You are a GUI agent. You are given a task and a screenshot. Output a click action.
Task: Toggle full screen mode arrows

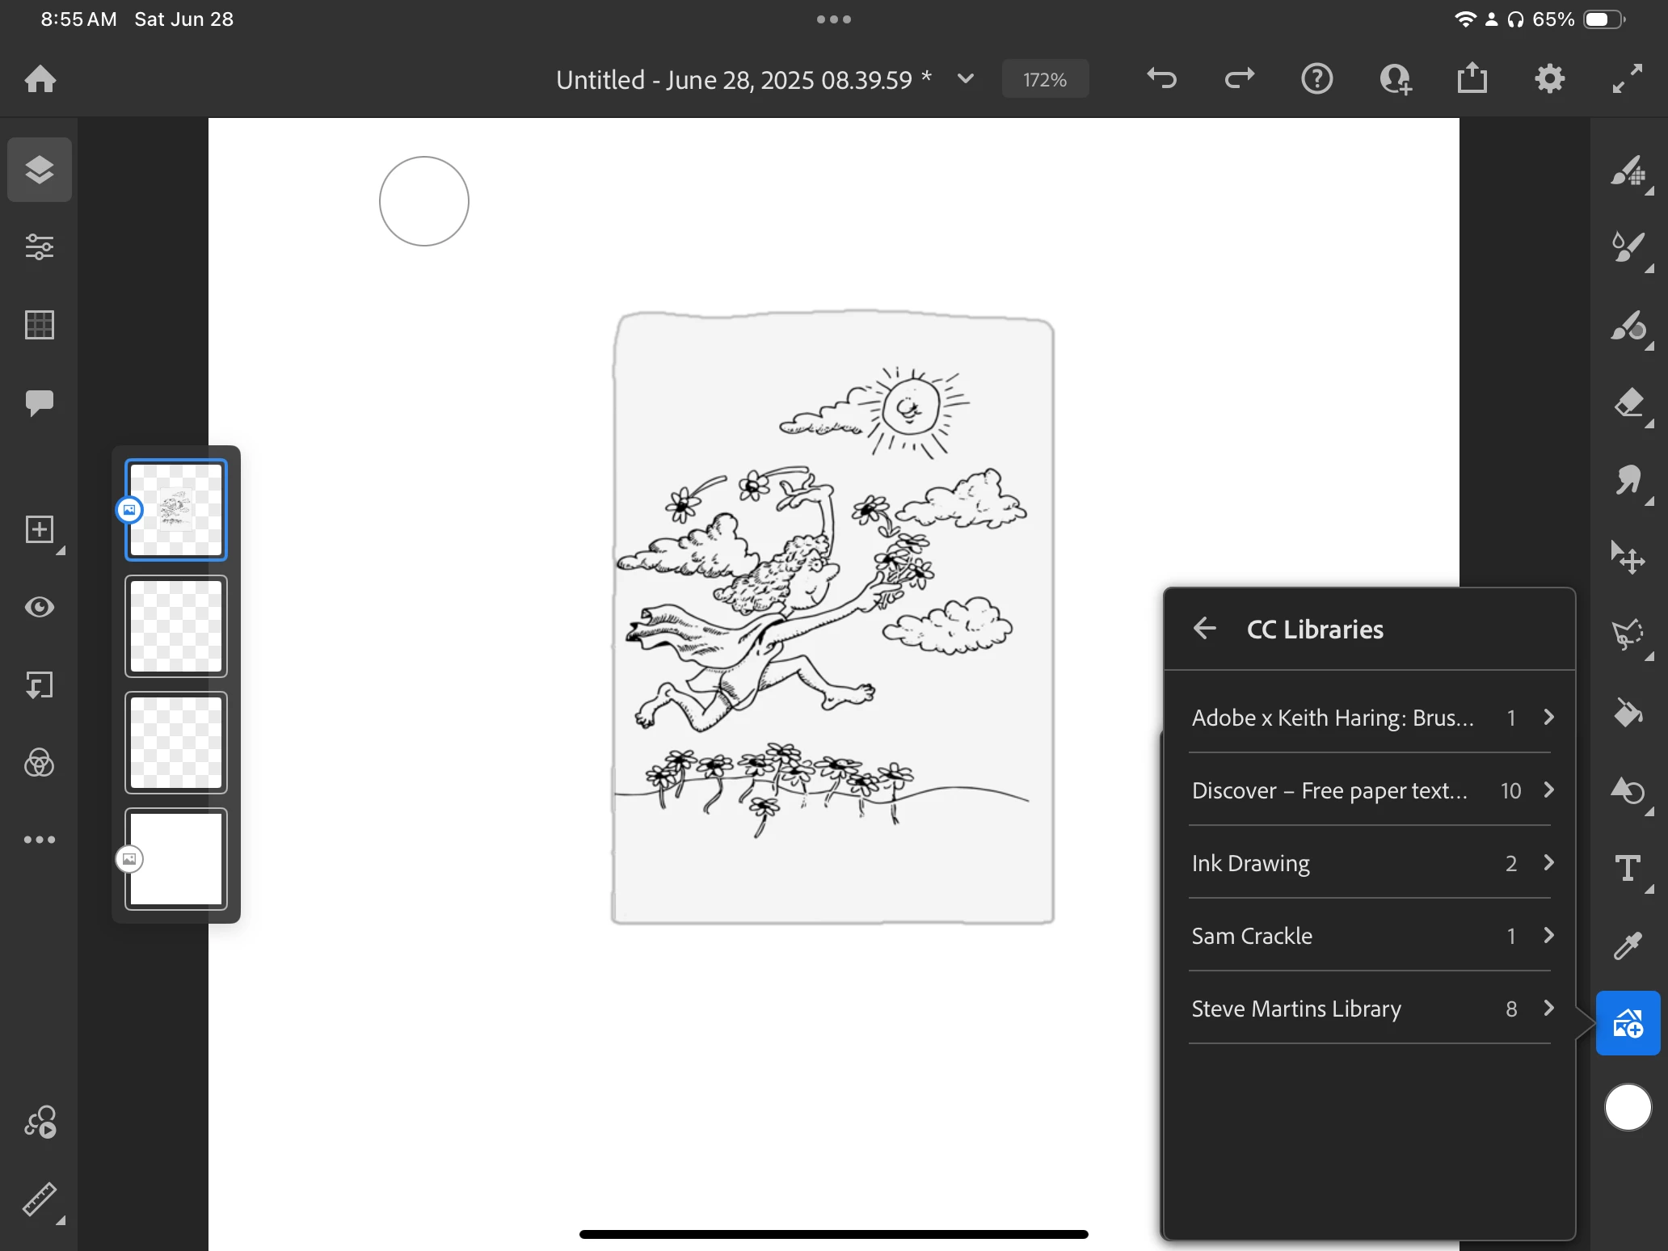1627,79
